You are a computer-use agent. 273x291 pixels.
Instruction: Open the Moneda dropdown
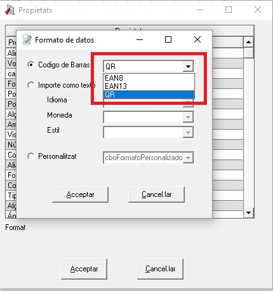188,117
